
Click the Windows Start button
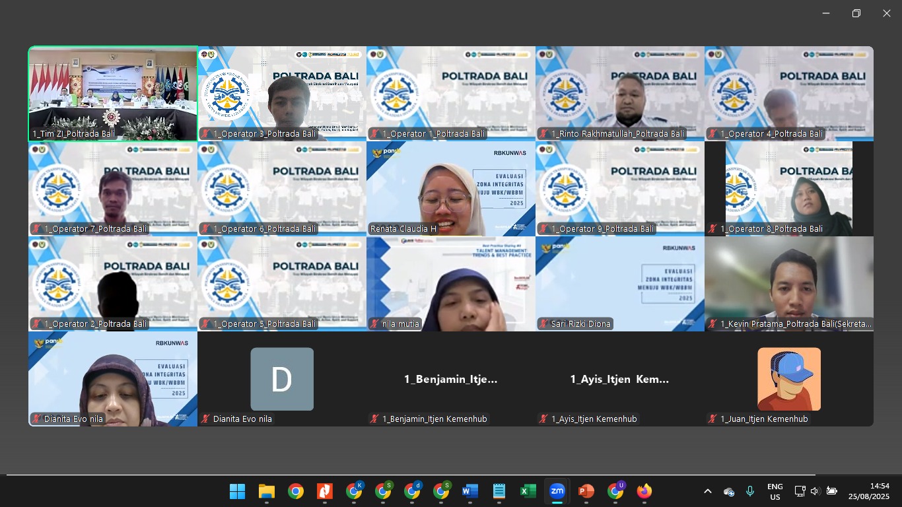[238, 491]
